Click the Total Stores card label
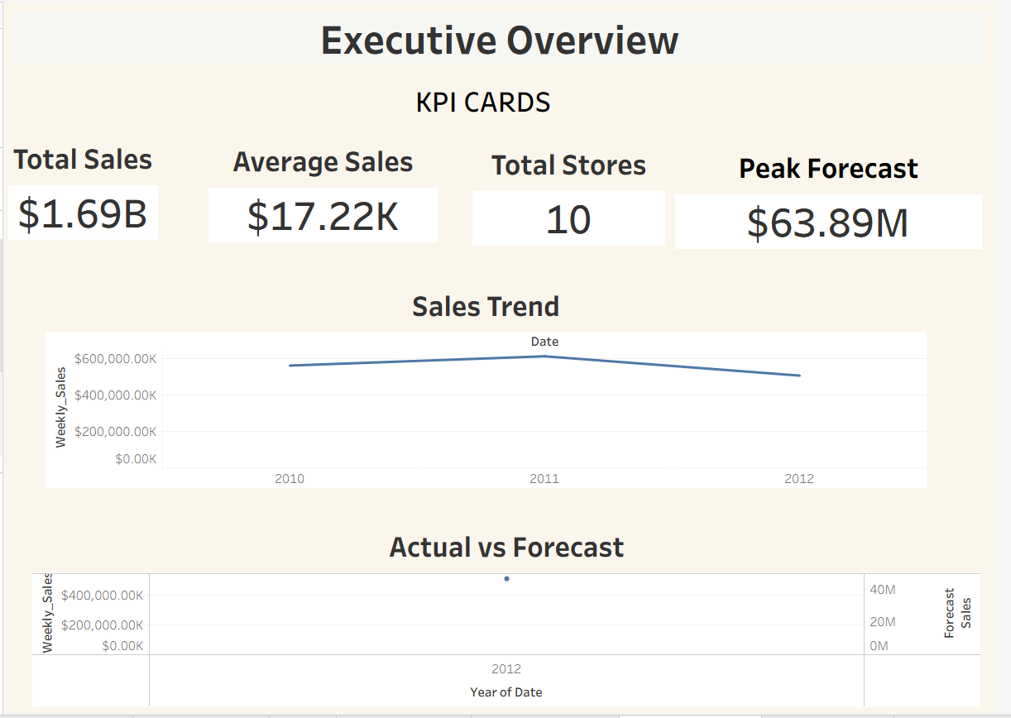The image size is (1011, 718). coord(568,165)
